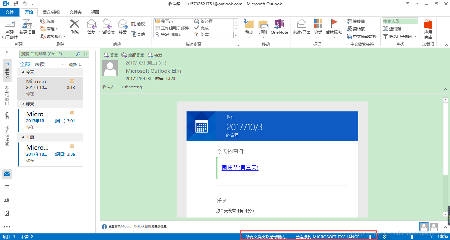Click the Search People (搜索人员) field
Viewport: 450px width, 240px height.
click(x=400, y=21)
